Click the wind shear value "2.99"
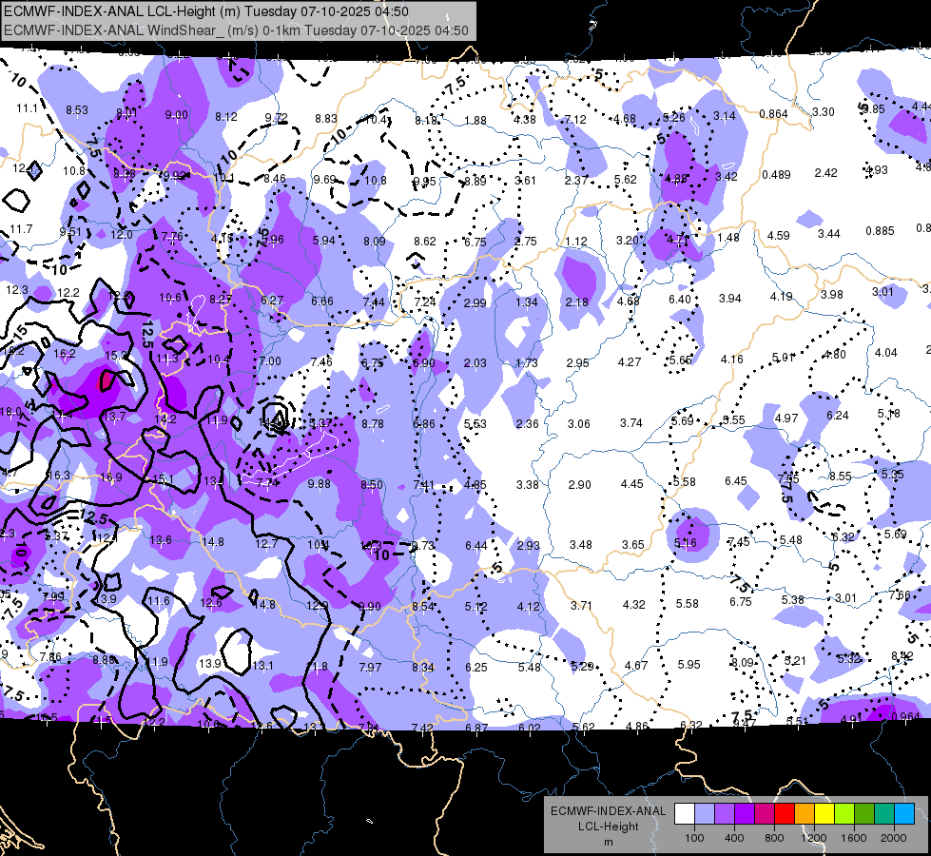The width and height of the screenshot is (931, 856). click(x=475, y=303)
